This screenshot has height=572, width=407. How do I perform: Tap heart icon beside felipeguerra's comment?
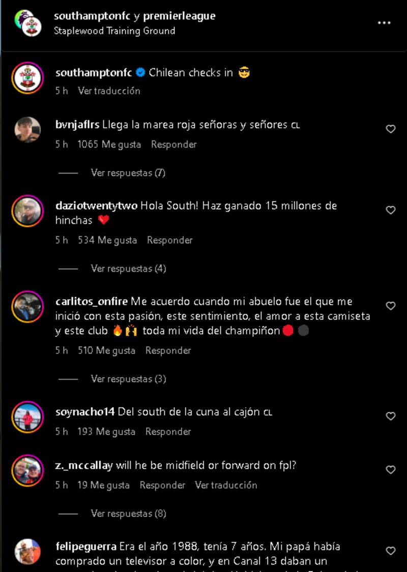[x=391, y=551]
